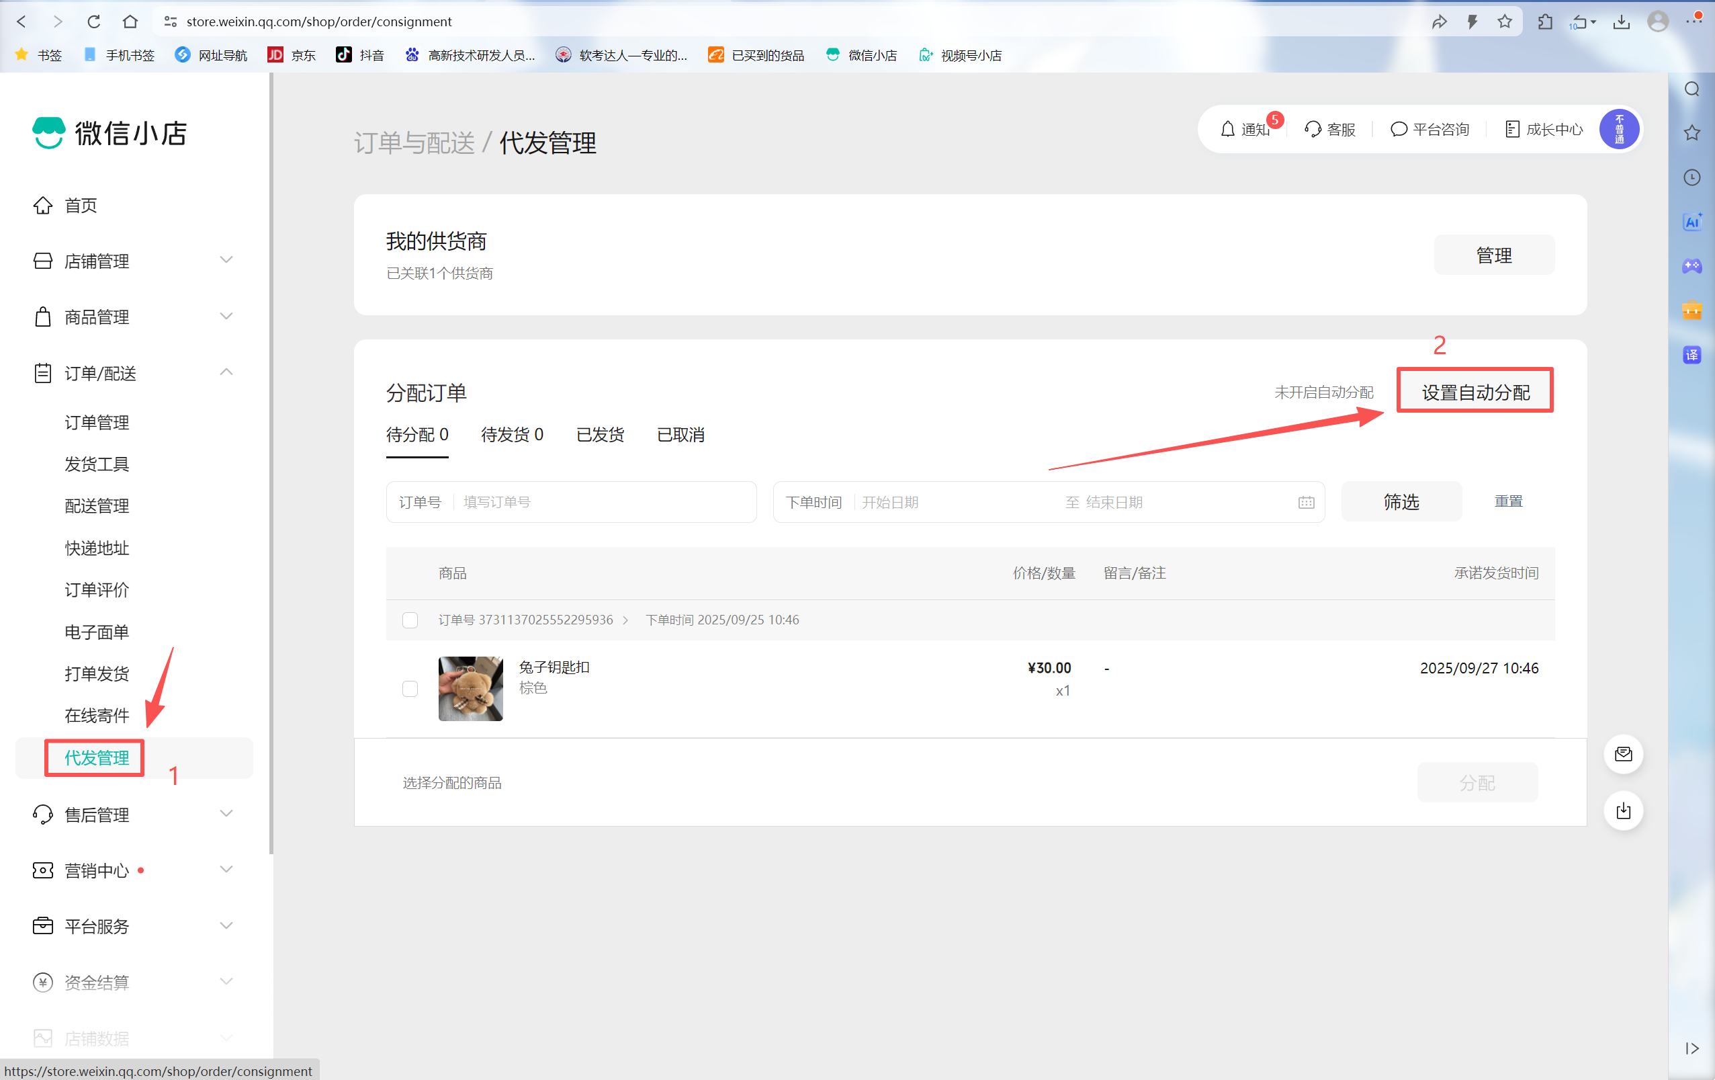This screenshot has width=1715, height=1080.
Task: Click the 平台咨询 chat bubble icon
Action: point(1398,129)
